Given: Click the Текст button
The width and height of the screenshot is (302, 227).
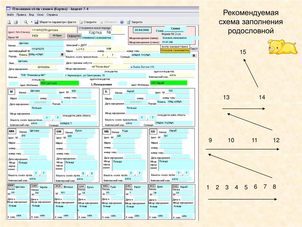Looking at the screenshot, I should 194,49.
